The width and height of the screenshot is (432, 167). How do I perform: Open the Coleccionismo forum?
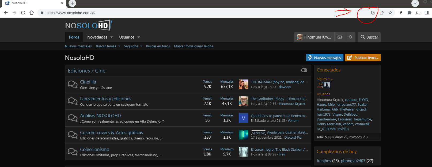95,149
